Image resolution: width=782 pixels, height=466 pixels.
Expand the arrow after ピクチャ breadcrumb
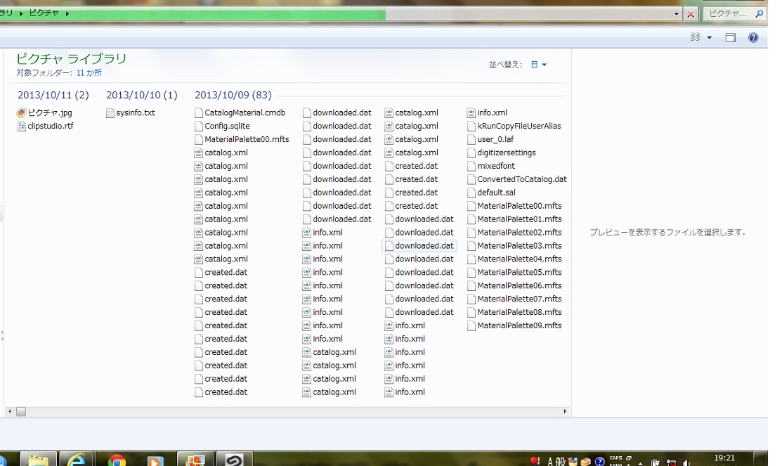click(x=67, y=13)
